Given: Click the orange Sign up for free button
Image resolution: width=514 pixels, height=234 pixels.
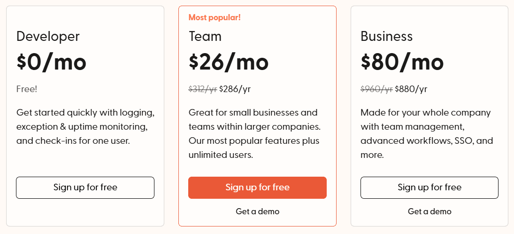Looking at the screenshot, I should (x=257, y=188).
